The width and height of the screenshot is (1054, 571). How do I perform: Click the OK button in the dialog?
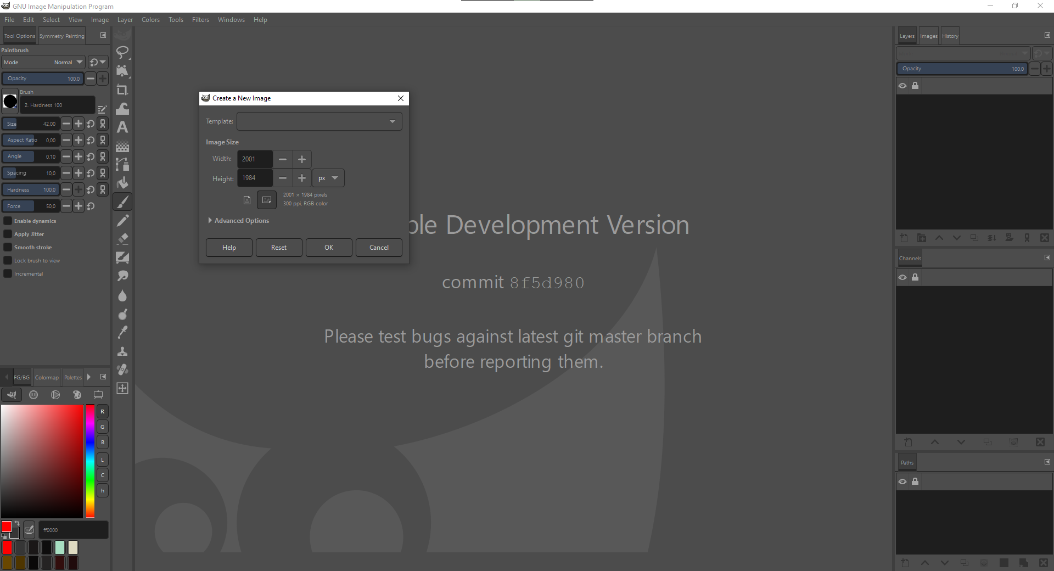pos(329,248)
